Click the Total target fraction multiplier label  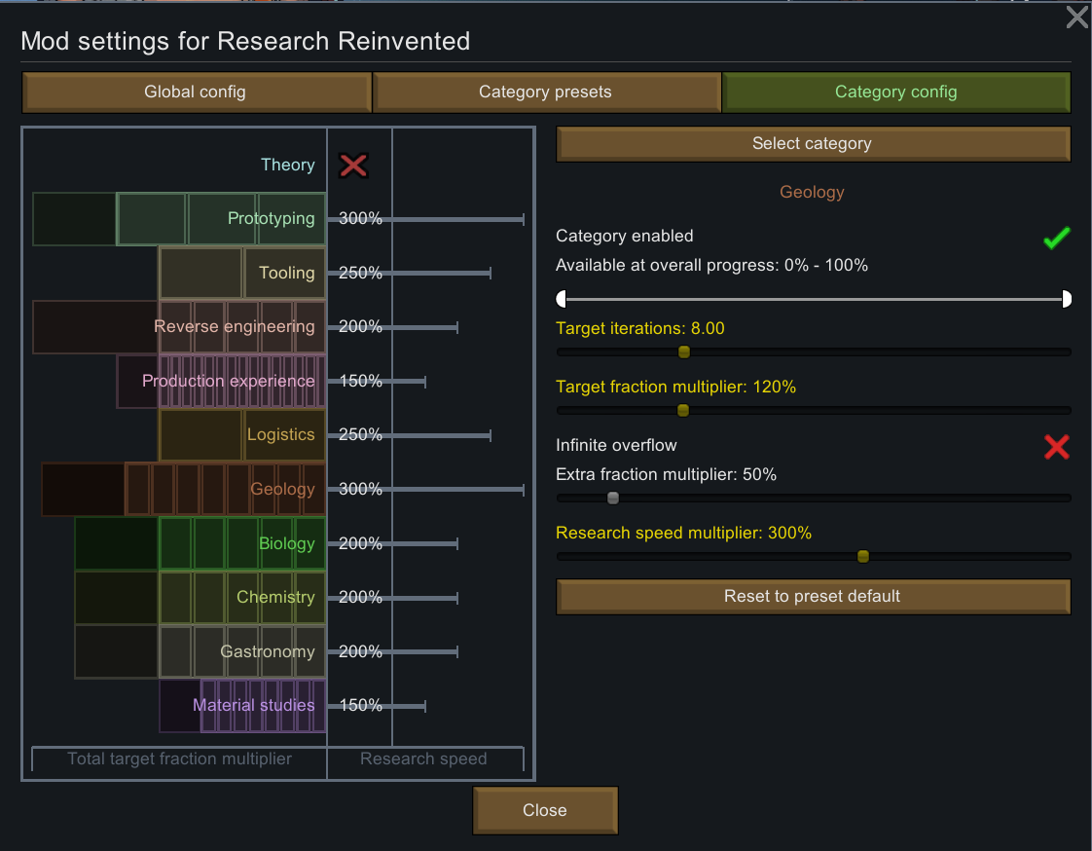[180, 759]
